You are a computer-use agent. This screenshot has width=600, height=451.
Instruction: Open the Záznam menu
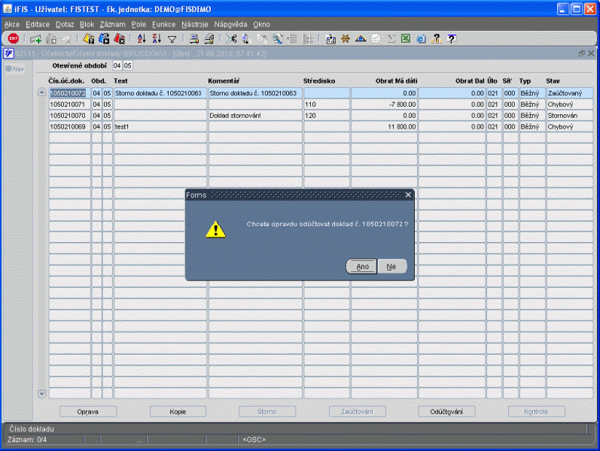tap(112, 25)
